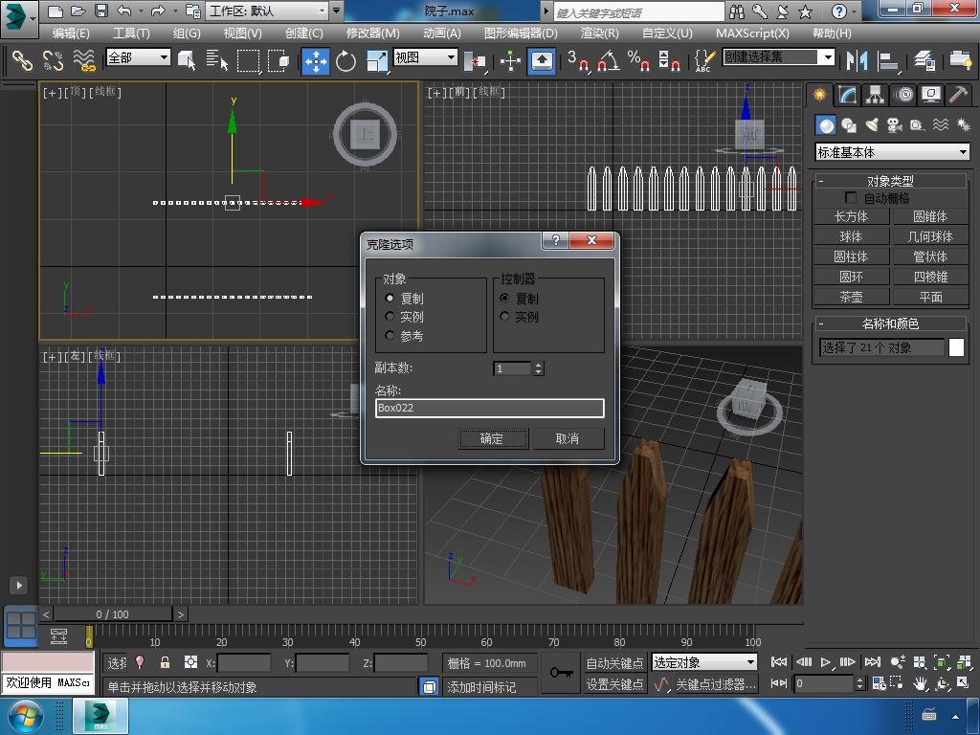Click the 0 / 100 time slider
Screen dimensions: 980x735
113,614
